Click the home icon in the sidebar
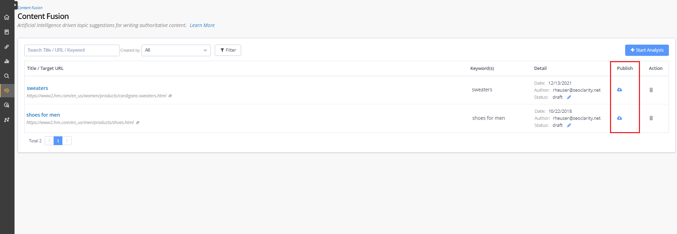This screenshot has height=234, width=677. pos(7,17)
